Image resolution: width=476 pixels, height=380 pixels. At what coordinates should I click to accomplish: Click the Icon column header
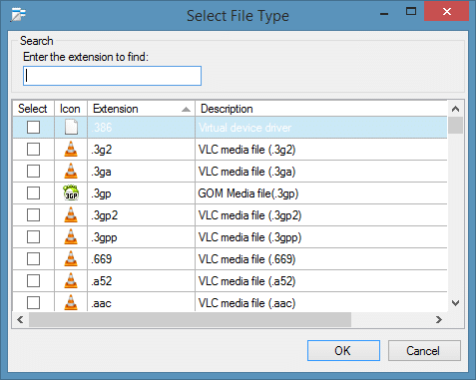click(x=71, y=109)
